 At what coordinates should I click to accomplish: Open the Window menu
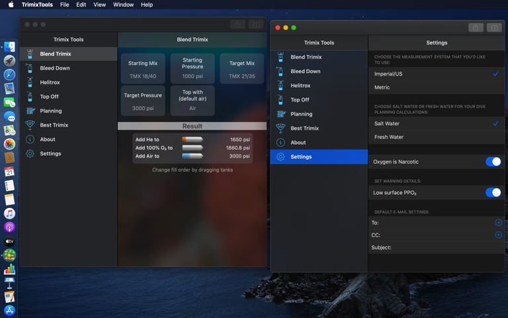[x=123, y=5]
